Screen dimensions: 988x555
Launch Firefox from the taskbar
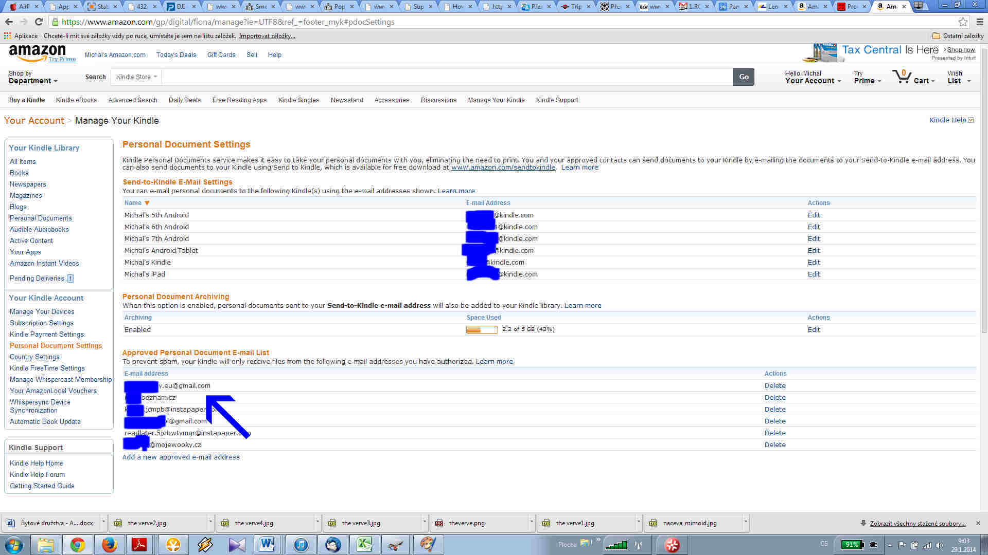click(x=109, y=545)
